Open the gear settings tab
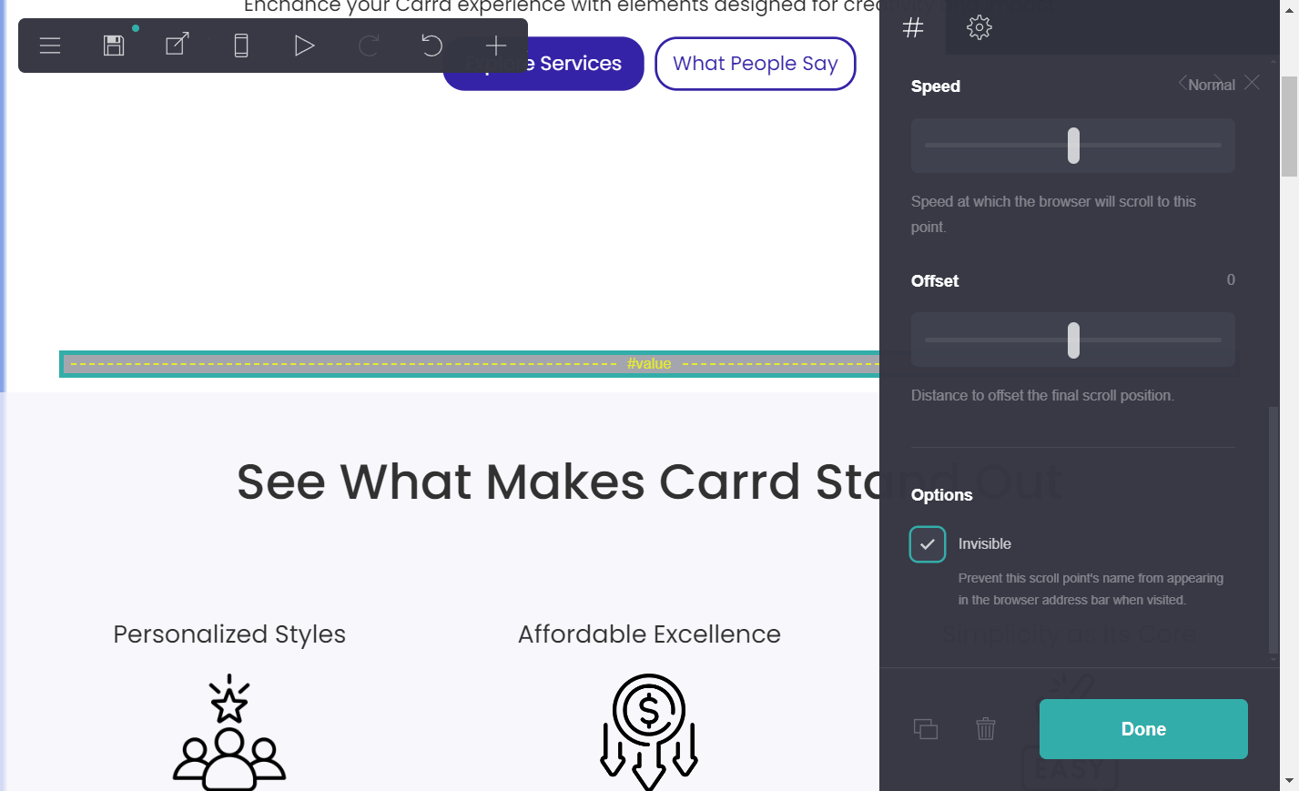This screenshot has width=1299, height=791. (x=979, y=27)
